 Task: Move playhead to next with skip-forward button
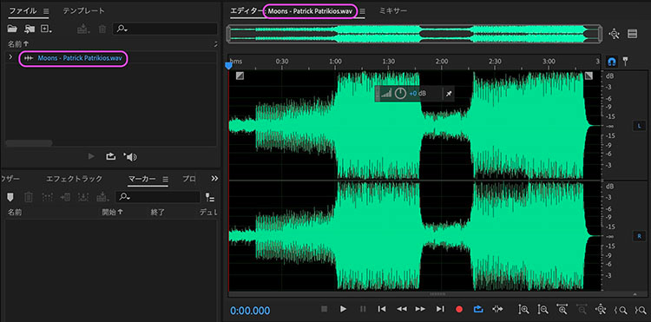pos(440,309)
